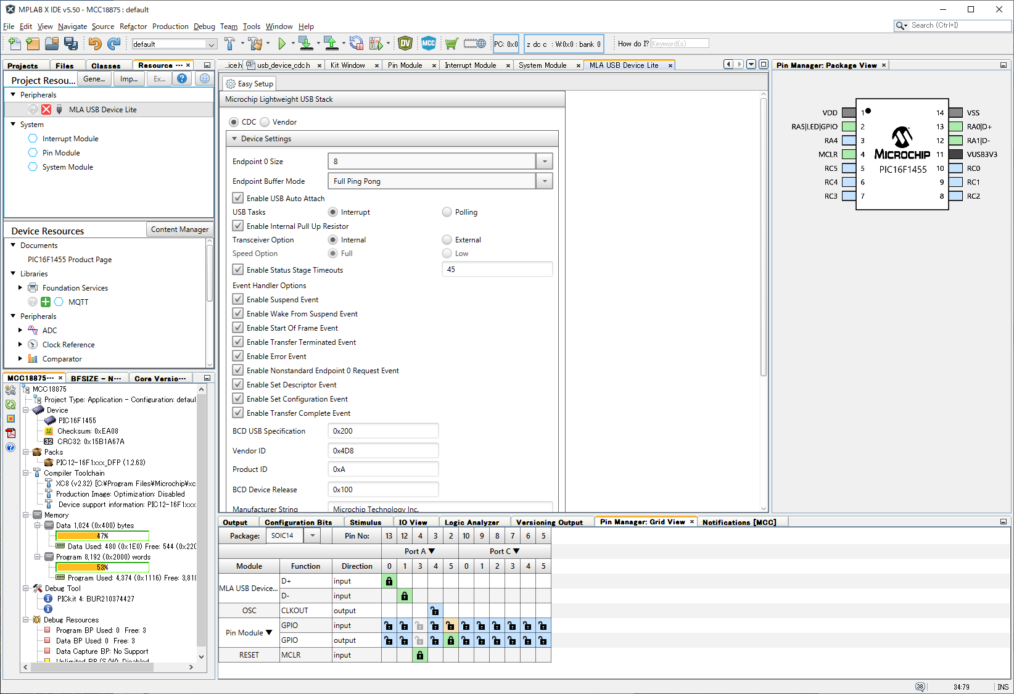Open Endpoint 0 Size dropdown
Image resolution: width=1014 pixels, height=694 pixels.
(545, 162)
